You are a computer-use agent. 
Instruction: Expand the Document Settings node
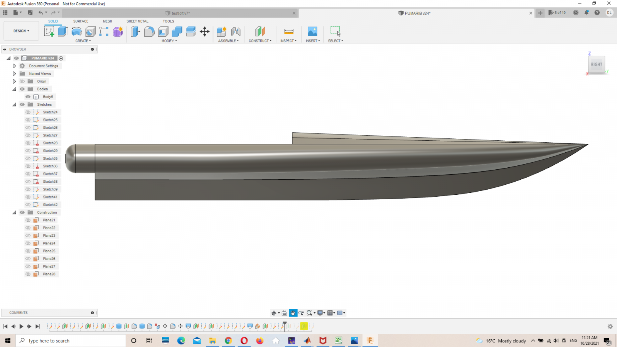(x=14, y=66)
